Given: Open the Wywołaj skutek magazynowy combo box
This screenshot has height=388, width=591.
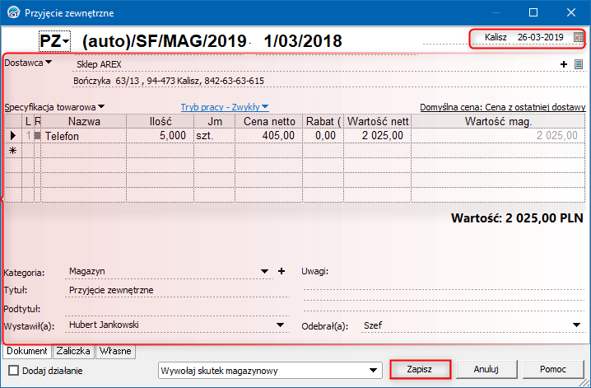Looking at the screenshot, I should [x=270, y=370].
